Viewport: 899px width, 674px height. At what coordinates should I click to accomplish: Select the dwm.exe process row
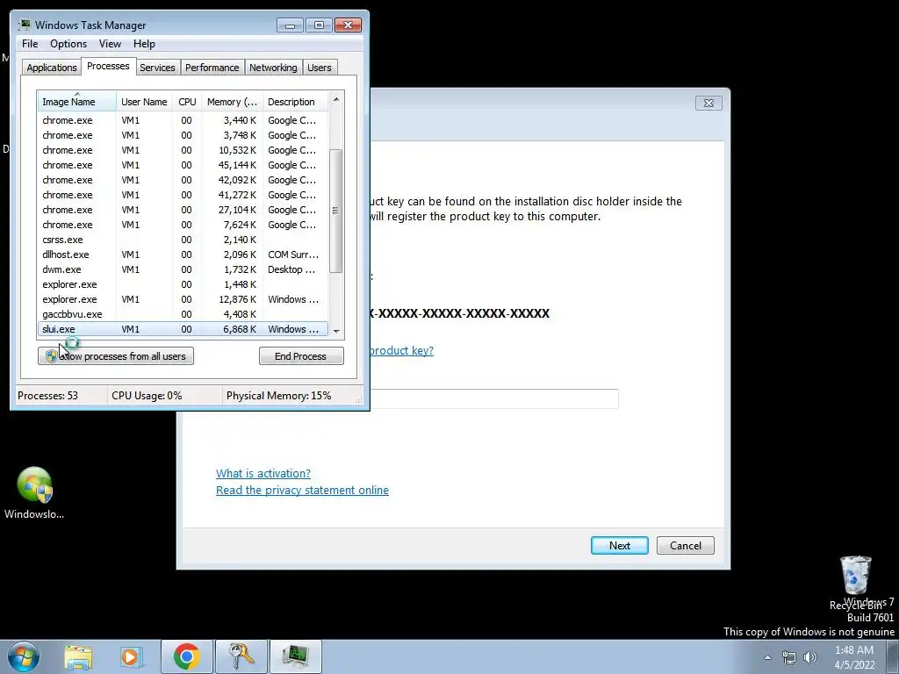click(x=183, y=269)
